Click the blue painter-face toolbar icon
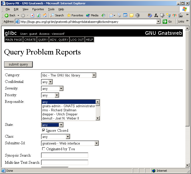Screen dimensions: 191x174 point(150,15)
